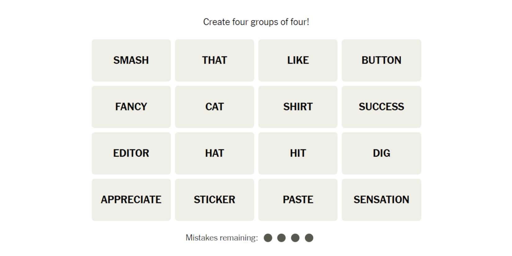Choose the BUTTON word tile
Image resolution: width=512 pixels, height=256 pixels.
click(x=381, y=60)
